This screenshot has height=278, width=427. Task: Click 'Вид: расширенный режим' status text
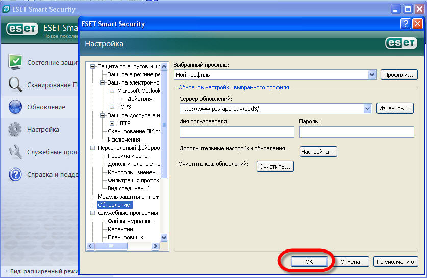[x=44, y=271]
